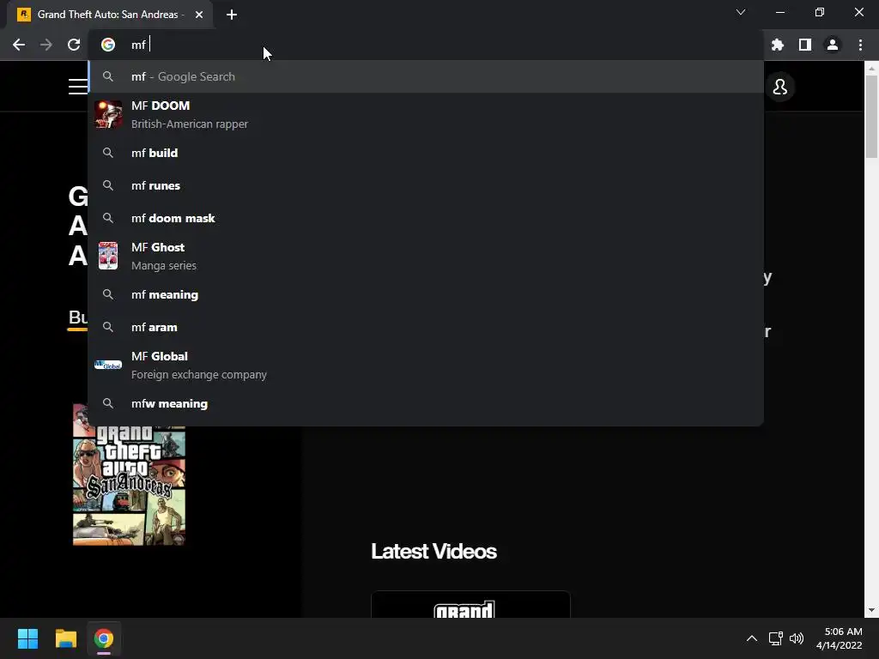Choose the 'mf - Google Search' suggestion
This screenshot has height=659, width=879.
(x=426, y=76)
